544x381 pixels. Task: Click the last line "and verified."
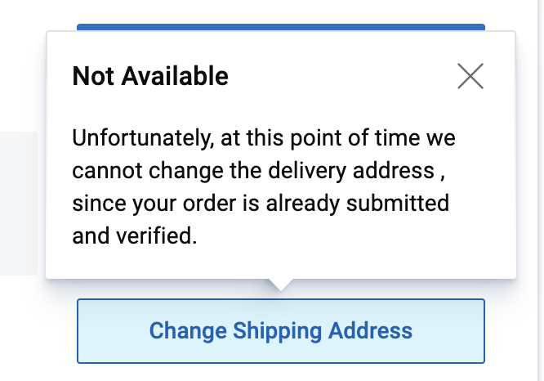pyautogui.click(x=134, y=237)
